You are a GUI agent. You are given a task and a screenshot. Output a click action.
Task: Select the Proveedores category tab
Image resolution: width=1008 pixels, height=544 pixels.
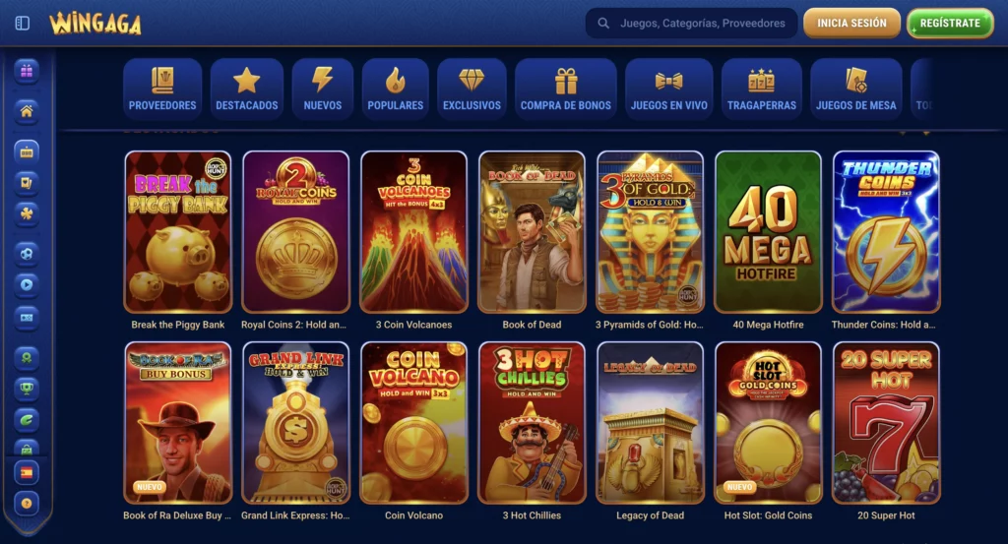pos(162,89)
